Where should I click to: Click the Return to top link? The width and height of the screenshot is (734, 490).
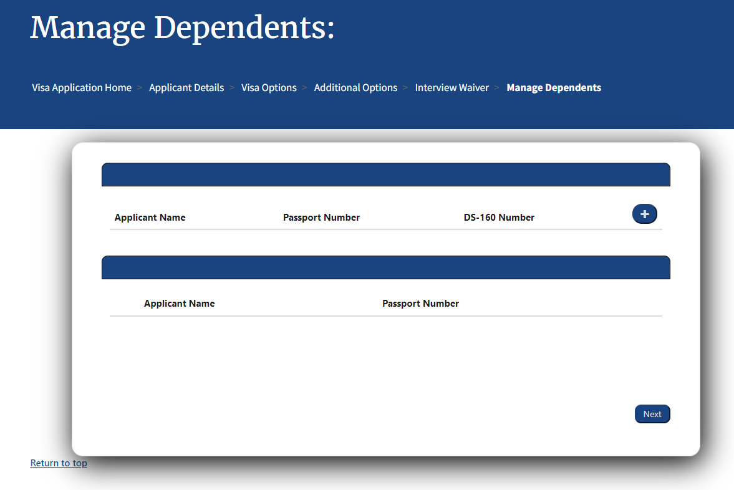58,463
